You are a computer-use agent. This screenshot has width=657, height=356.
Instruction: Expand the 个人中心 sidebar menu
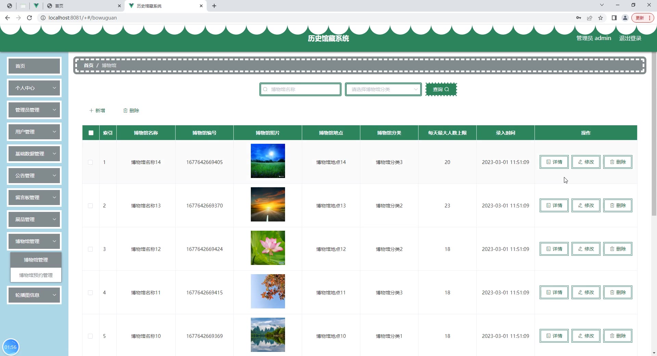click(34, 88)
